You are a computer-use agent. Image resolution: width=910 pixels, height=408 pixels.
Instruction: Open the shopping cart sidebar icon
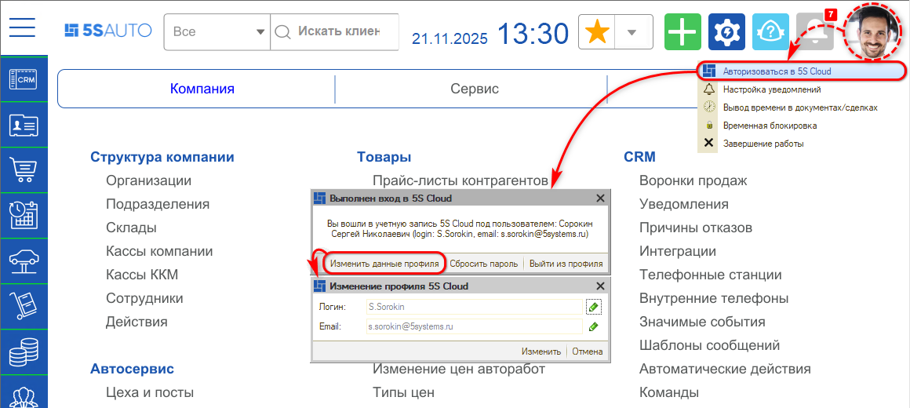coord(24,170)
